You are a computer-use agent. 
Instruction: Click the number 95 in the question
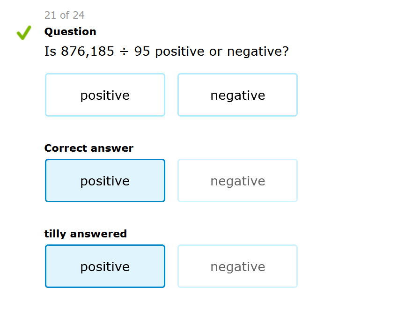click(142, 52)
